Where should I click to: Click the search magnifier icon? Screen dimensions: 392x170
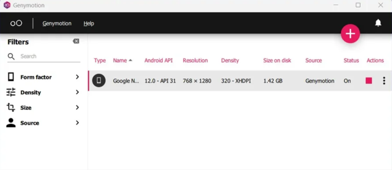click(11, 57)
